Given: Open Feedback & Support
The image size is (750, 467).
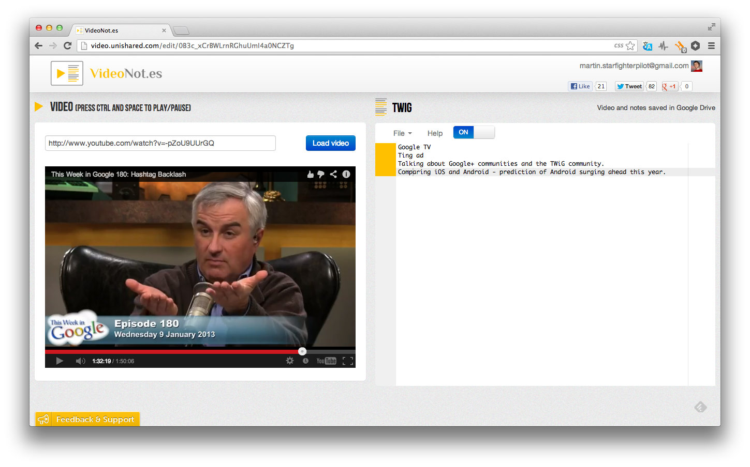Looking at the screenshot, I should 87,419.
